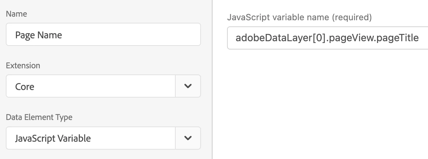Click the "Extension" field label
This screenshot has width=428, height=159.
pyautogui.click(x=23, y=66)
